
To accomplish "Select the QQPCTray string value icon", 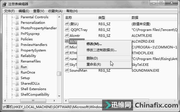I will coord(67,30).
